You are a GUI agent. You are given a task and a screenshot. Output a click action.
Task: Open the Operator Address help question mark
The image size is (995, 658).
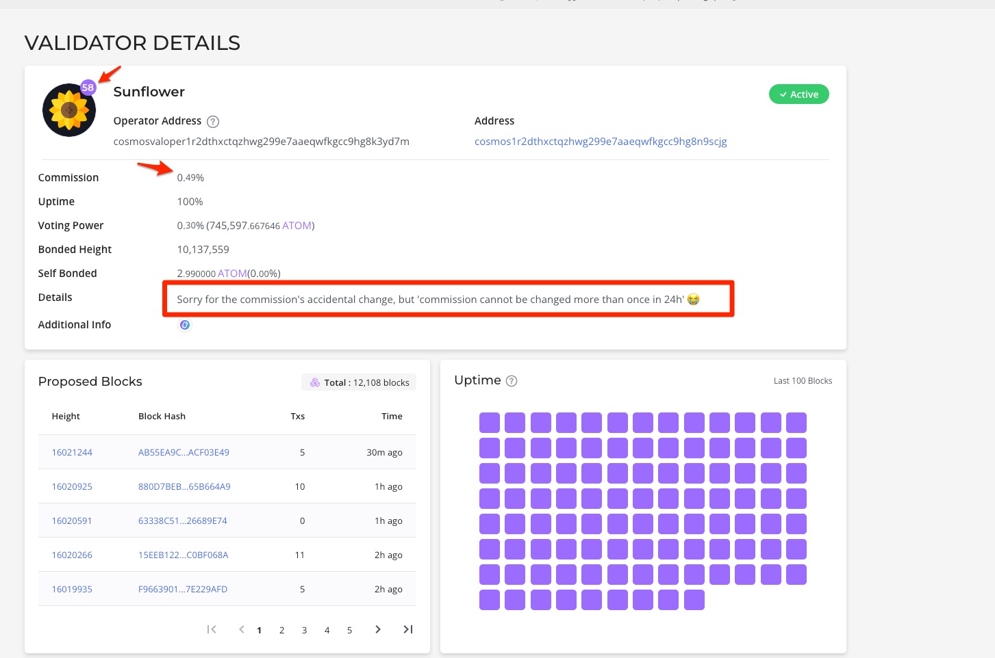pyautogui.click(x=213, y=121)
